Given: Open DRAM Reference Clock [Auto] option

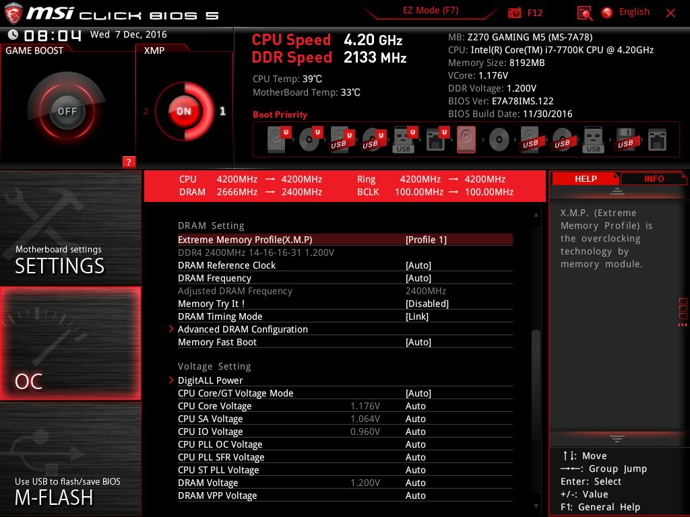Looking at the screenshot, I should (x=345, y=265).
